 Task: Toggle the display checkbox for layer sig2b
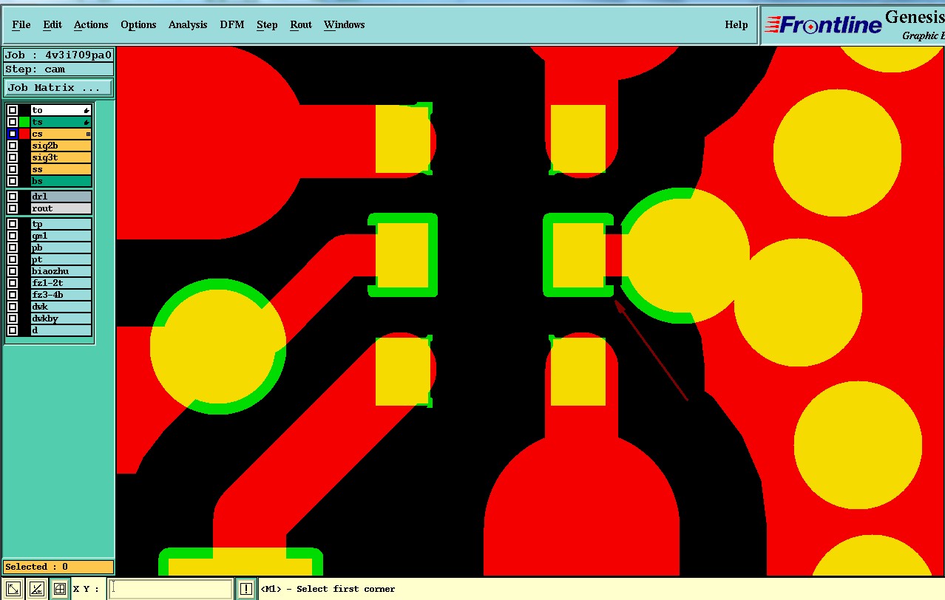point(13,146)
